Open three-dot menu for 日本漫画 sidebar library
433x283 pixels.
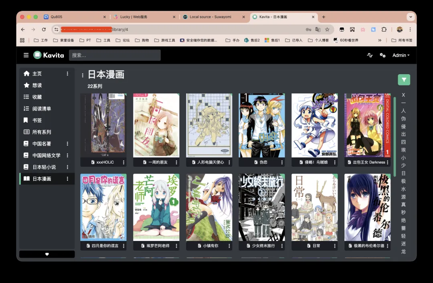click(x=67, y=179)
